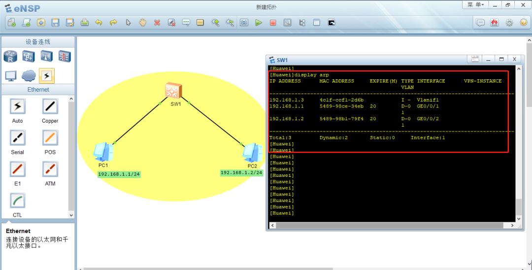Open the 菜单 dropdown menu
Image resolution: width=532 pixels, height=270 pixels.
(x=475, y=4)
